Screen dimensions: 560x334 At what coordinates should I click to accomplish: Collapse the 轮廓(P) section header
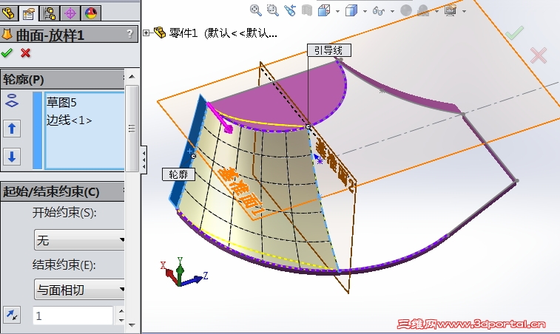(62, 79)
